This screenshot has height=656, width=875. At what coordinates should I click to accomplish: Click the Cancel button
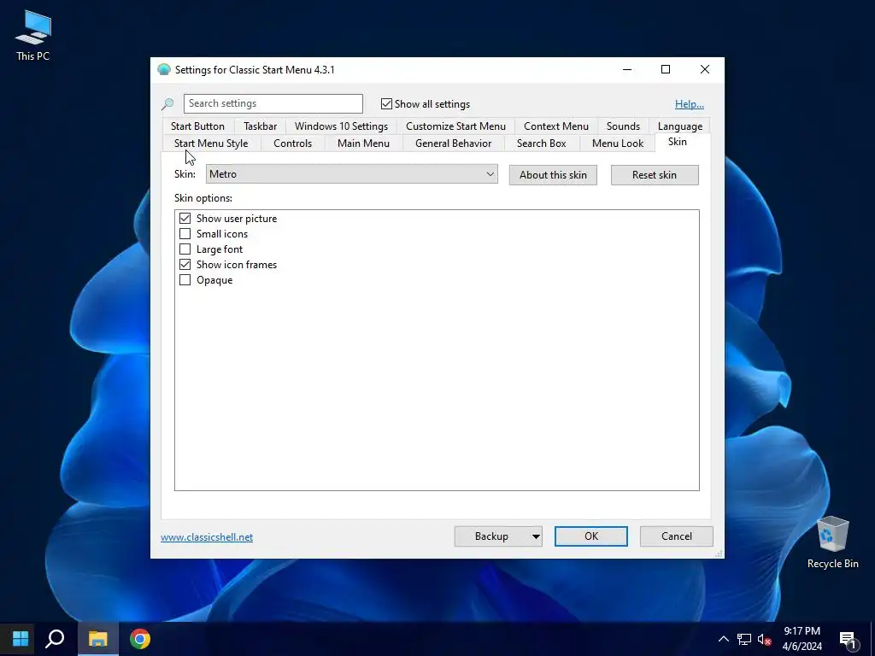coord(677,536)
